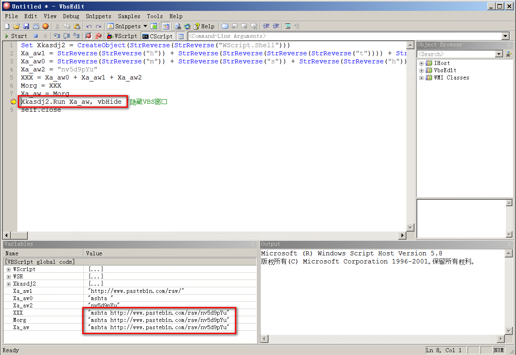Image resolution: width=516 pixels, height=355 pixels.
Task: Click the self.close line in the editor
Action: [41, 110]
